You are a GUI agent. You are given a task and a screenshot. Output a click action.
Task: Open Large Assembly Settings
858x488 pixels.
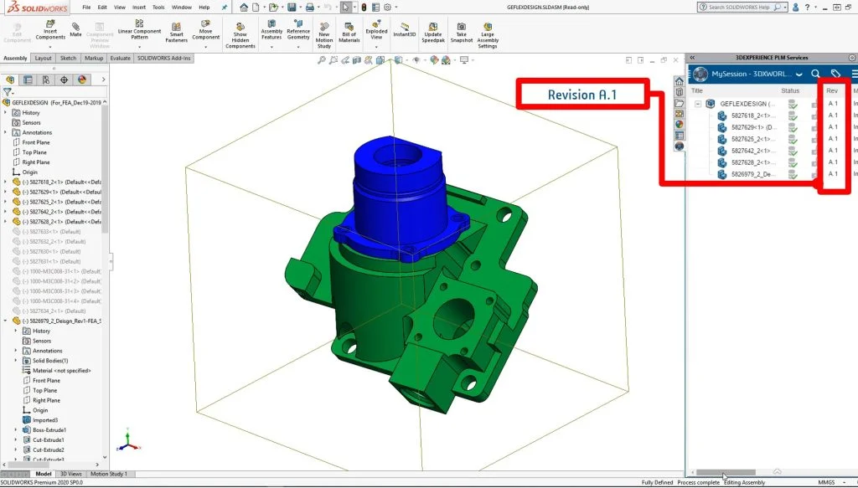point(488,36)
